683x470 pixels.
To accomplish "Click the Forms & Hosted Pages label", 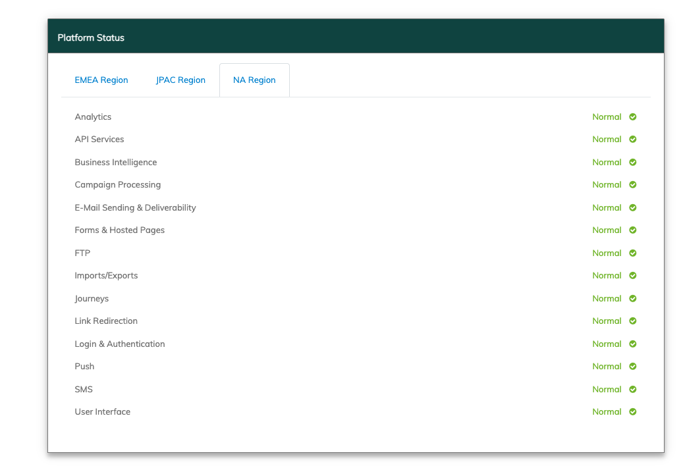I will [119, 230].
